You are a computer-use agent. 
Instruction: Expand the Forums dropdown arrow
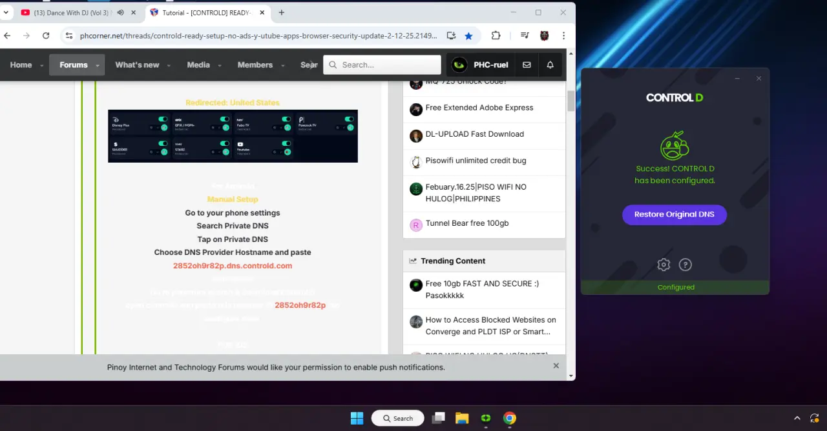click(98, 65)
